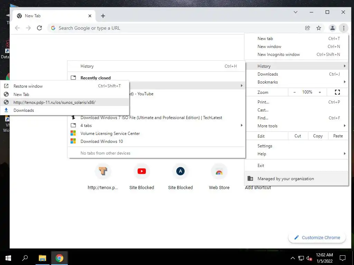Image resolution: width=354 pixels, height=265 pixels.
Task: Select Cast... in Chrome menu
Action: pos(296,110)
